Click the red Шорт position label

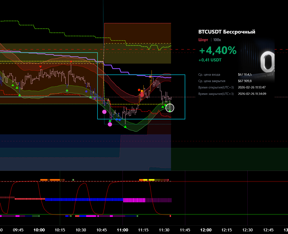[x=203, y=40]
